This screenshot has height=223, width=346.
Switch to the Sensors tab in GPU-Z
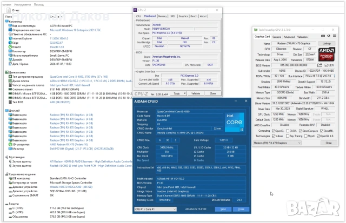277,37
